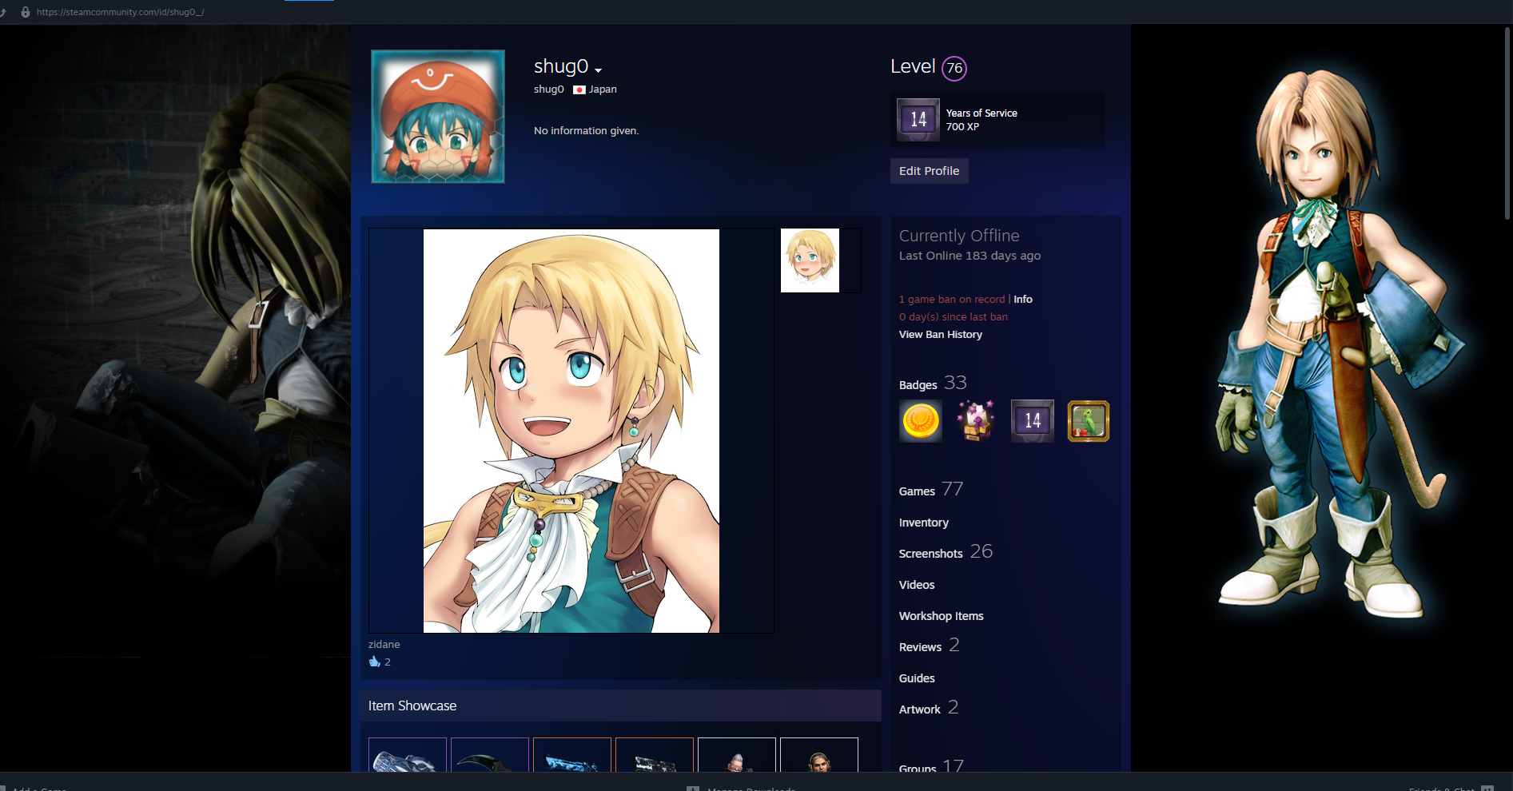Click the "0 day(s) since last ban" text

click(x=954, y=316)
